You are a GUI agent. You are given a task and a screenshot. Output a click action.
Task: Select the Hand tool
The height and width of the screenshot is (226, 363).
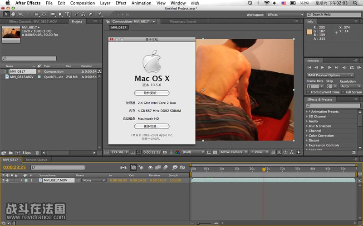(14, 14)
